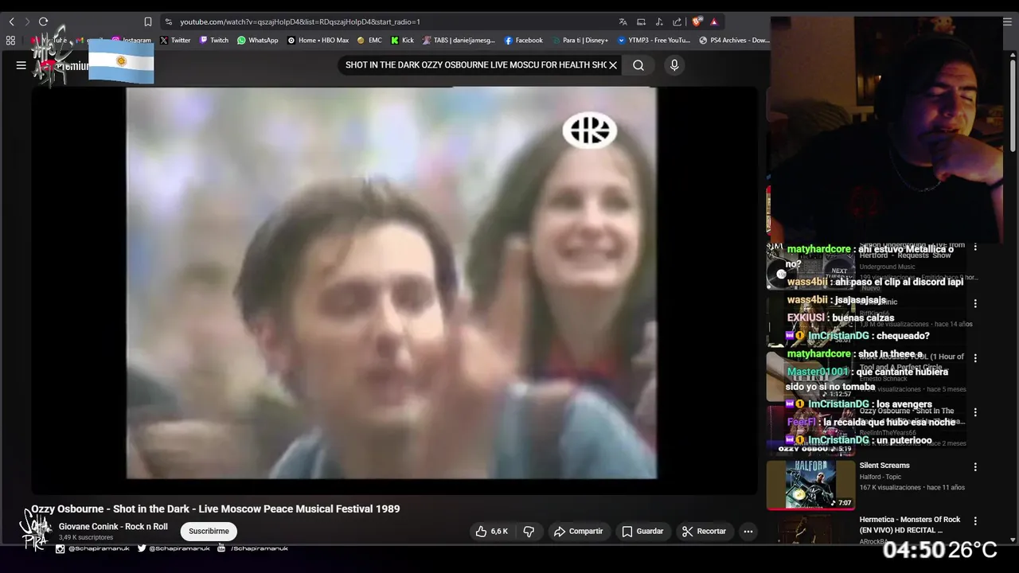Open the PS4 Archives bookmark
This screenshot has height=573, width=1019.
[x=734, y=40]
